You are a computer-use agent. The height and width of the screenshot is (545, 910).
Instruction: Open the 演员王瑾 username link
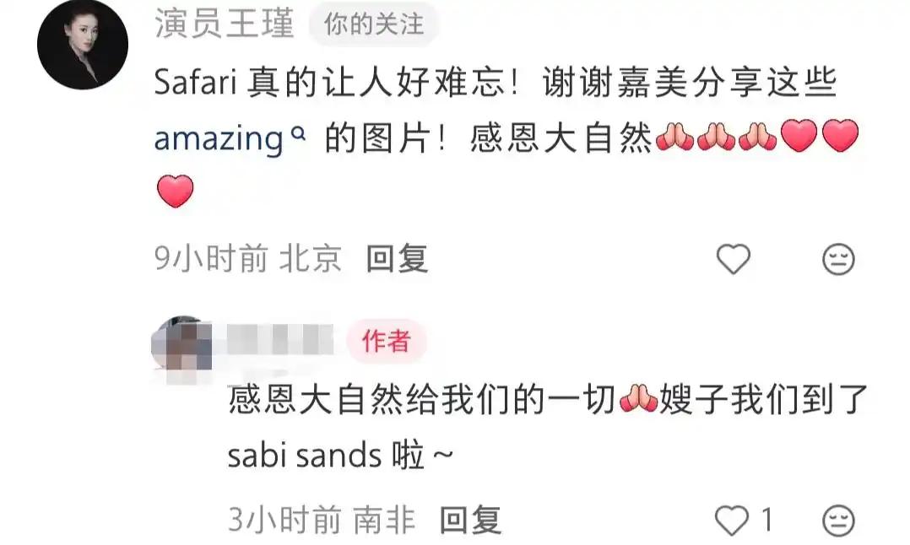pos(225,24)
